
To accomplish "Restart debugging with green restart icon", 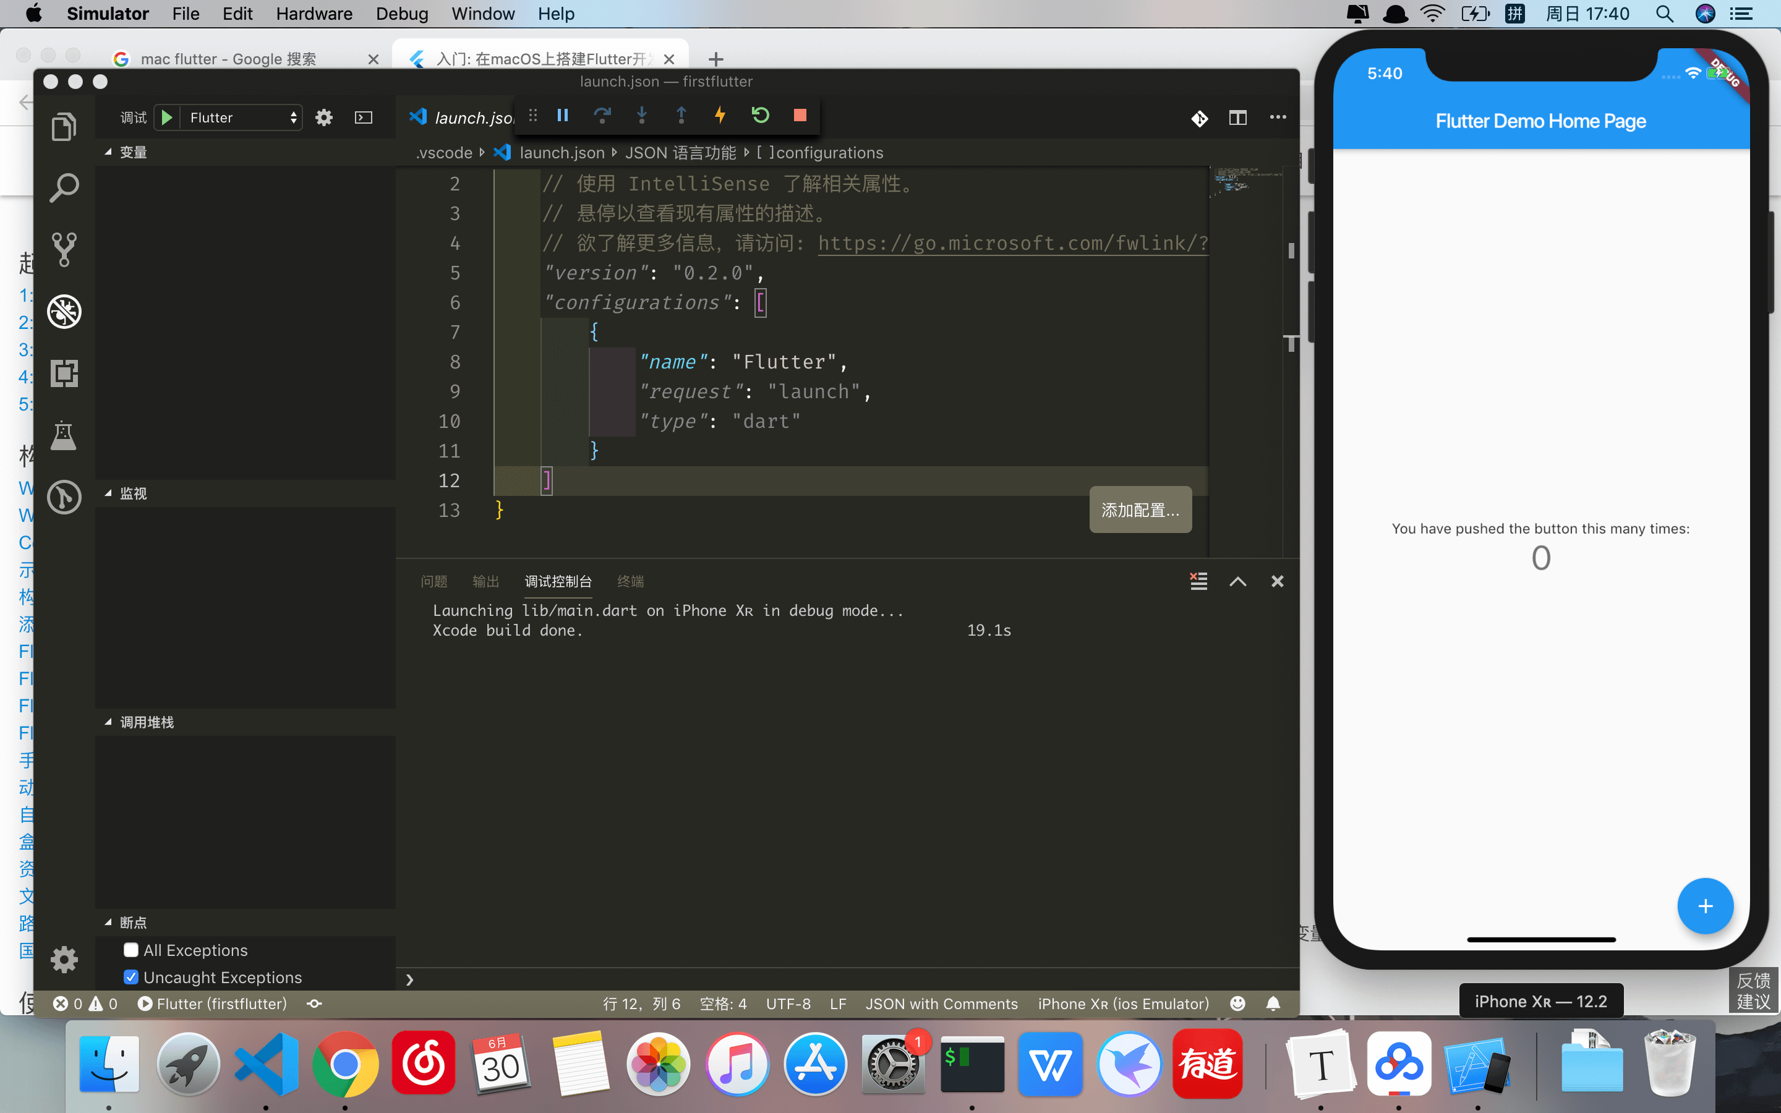I will tap(760, 116).
